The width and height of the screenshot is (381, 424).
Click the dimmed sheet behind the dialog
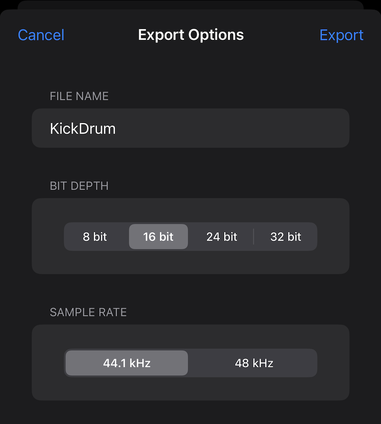190,4
